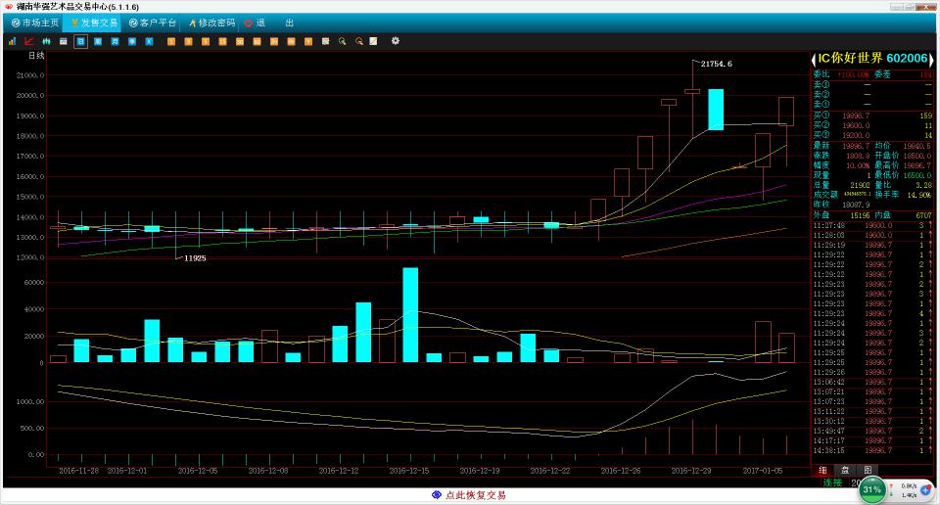Click the red magnifier zoom icon

pos(359,41)
